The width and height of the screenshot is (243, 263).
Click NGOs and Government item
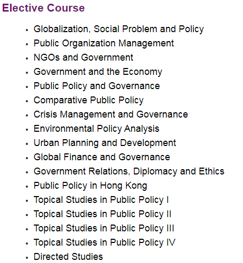pyautogui.click(x=83, y=57)
